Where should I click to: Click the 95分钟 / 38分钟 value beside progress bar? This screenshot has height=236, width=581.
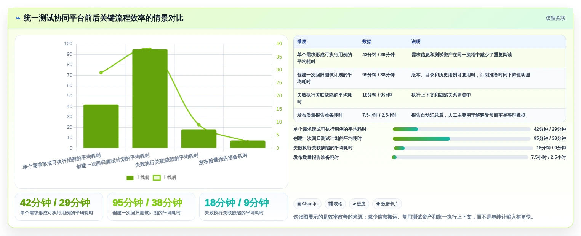[550, 139]
